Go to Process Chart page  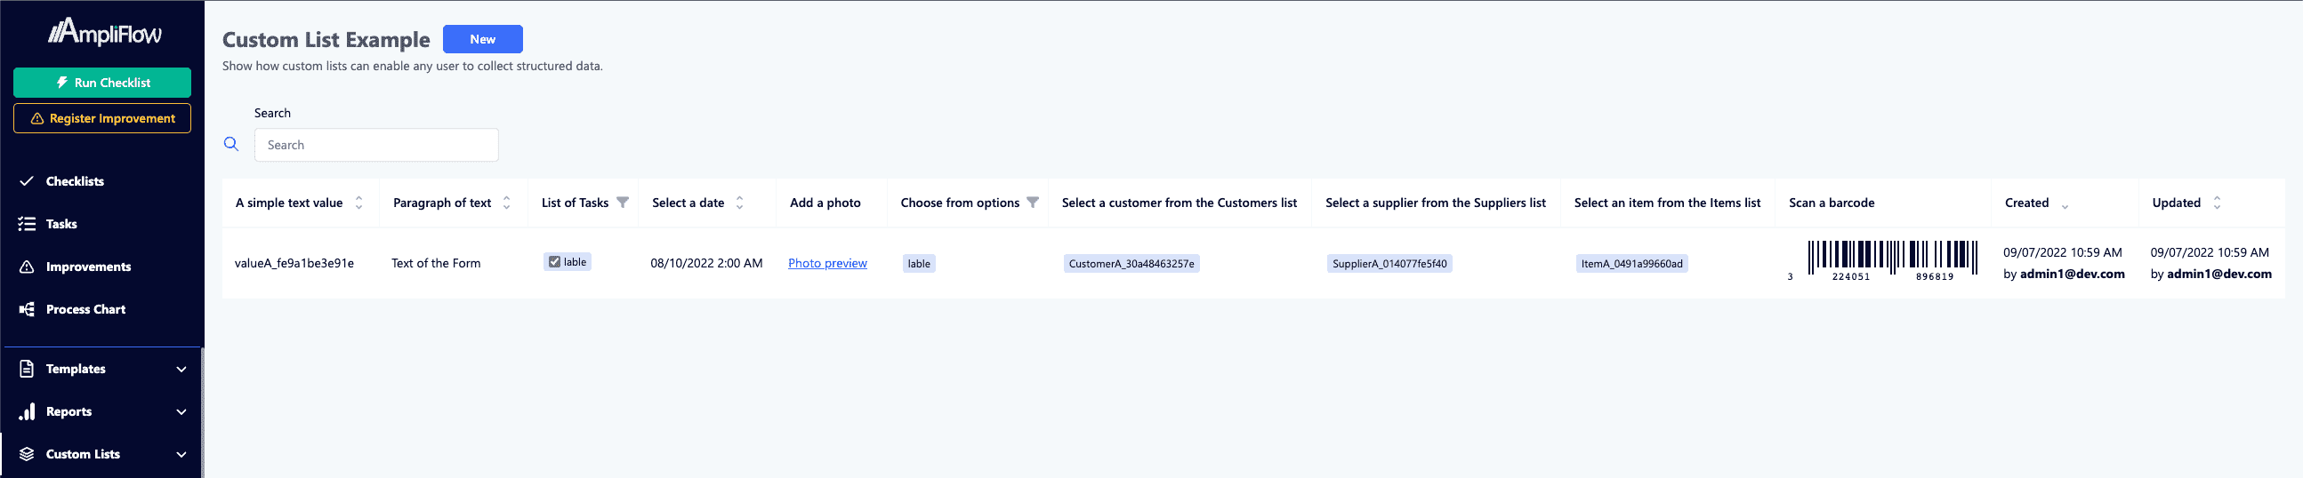85,309
